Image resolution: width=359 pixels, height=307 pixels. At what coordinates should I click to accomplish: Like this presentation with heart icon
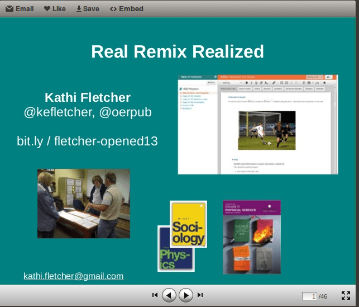click(x=55, y=8)
